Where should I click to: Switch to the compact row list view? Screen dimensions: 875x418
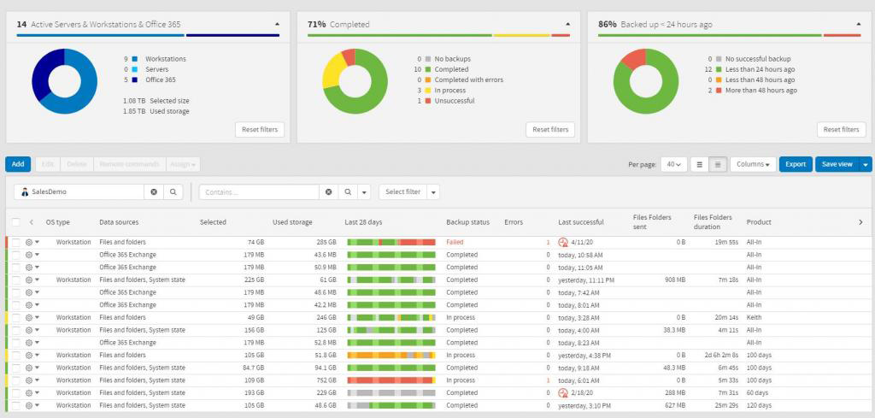(x=718, y=164)
